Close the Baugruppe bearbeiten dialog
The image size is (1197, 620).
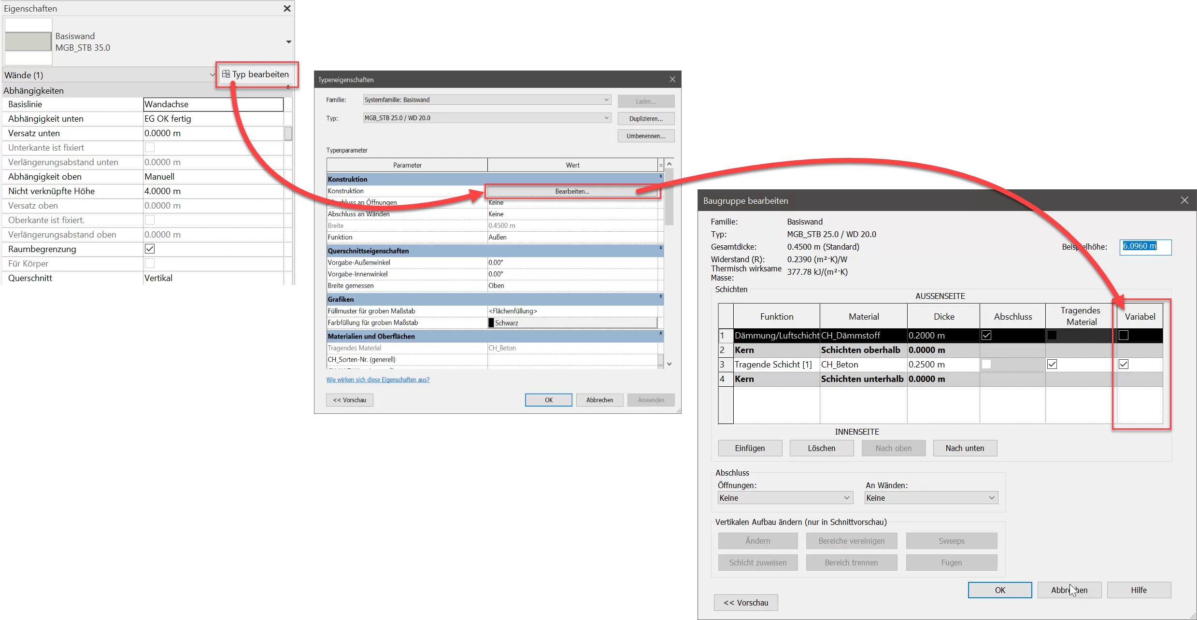[x=1184, y=200]
